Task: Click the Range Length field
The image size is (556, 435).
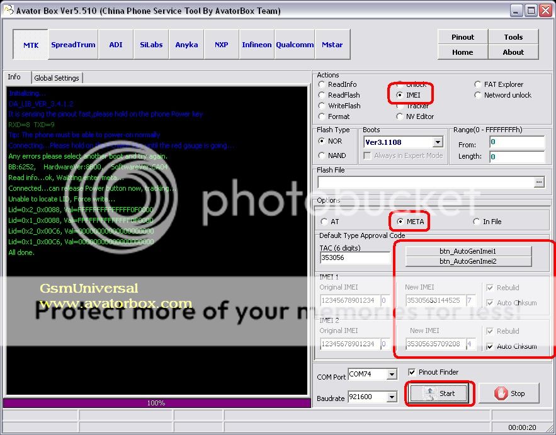Action: [517, 156]
